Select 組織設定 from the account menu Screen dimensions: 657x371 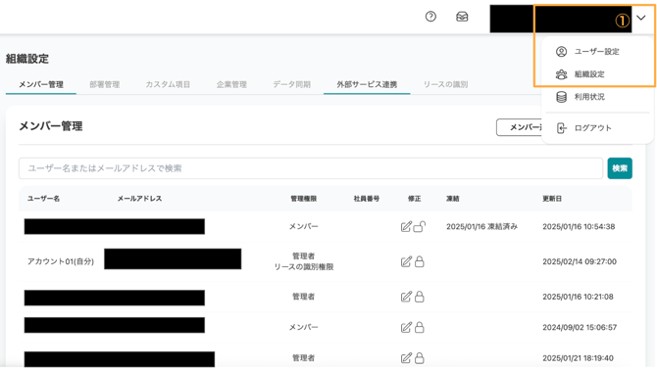pyautogui.click(x=589, y=74)
